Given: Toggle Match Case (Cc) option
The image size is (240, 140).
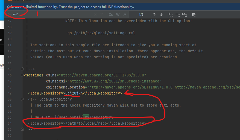Looking at the screenshot, I should click(x=111, y=15).
